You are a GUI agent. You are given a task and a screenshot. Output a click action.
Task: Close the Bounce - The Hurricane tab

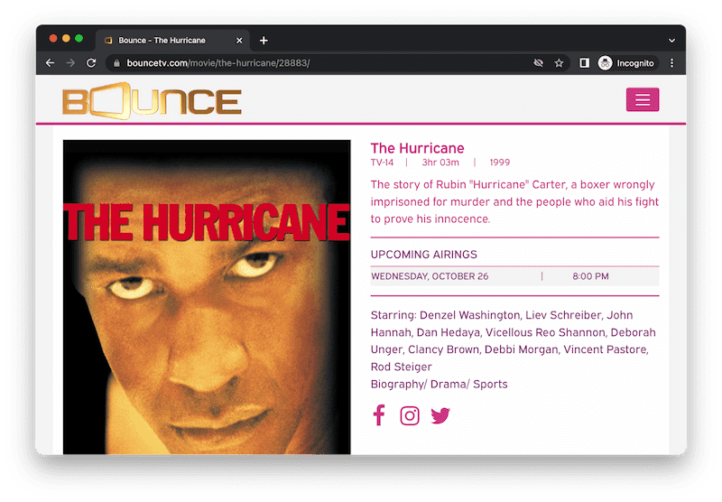(239, 41)
